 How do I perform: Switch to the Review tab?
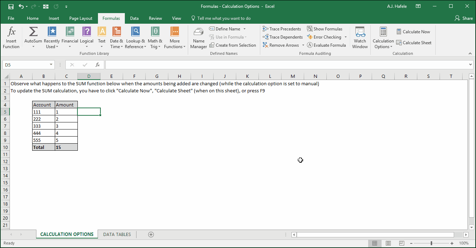click(x=155, y=18)
